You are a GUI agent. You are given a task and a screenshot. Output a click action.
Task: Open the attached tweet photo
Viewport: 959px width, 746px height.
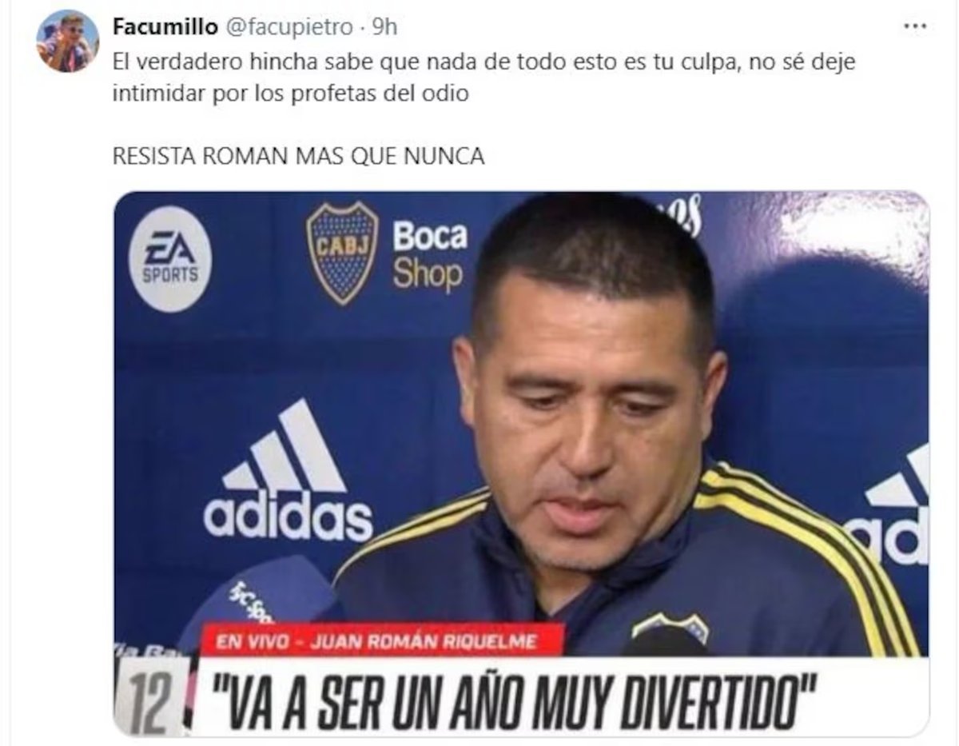pos(521,464)
